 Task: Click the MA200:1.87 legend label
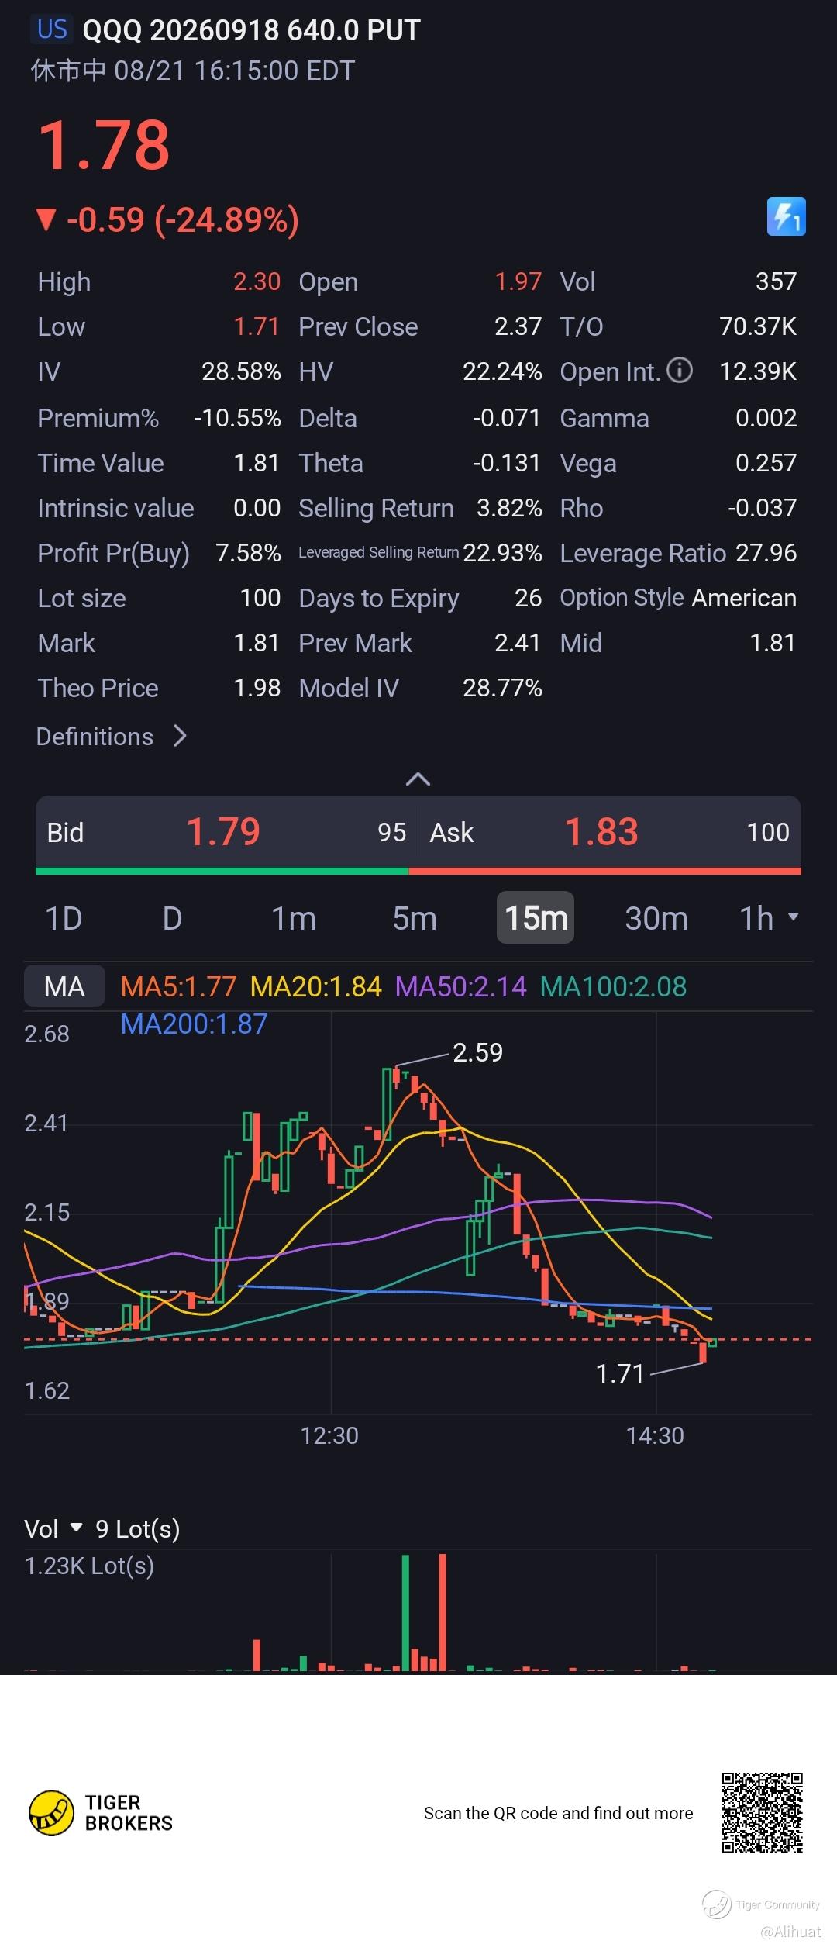tap(194, 1024)
